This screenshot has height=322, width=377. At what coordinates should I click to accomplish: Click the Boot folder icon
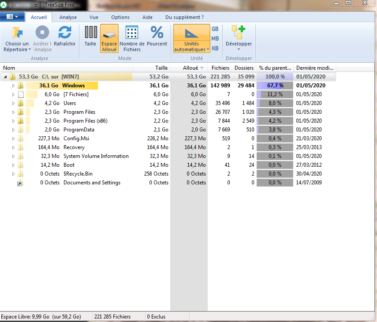click(x=21, y=165)
